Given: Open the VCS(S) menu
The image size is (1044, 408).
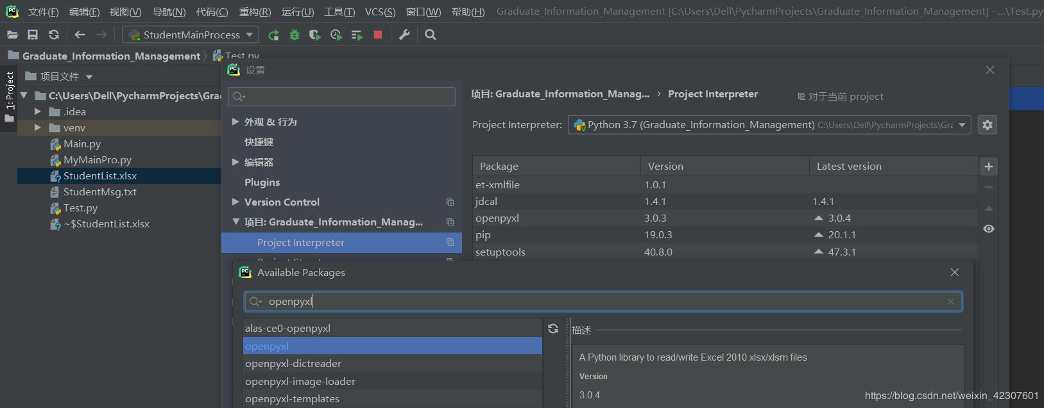Looking at the screenshot, I should click(x=380, y=12).
